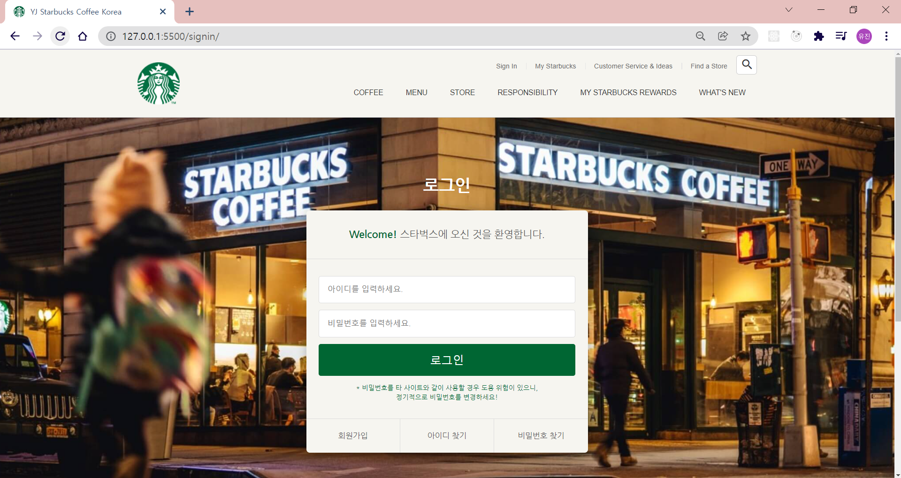Viewport: 901px width, 478px height.
Task: Close the YJ Starbucks Coffee Korea tab
Action: (163, 12)
